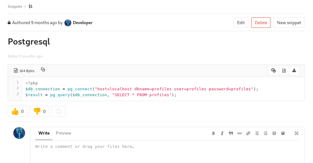Image resolution: width=313 pixels, height=163 pixels.
Task: Insert a quote block
Action: [x=231, y=133]
